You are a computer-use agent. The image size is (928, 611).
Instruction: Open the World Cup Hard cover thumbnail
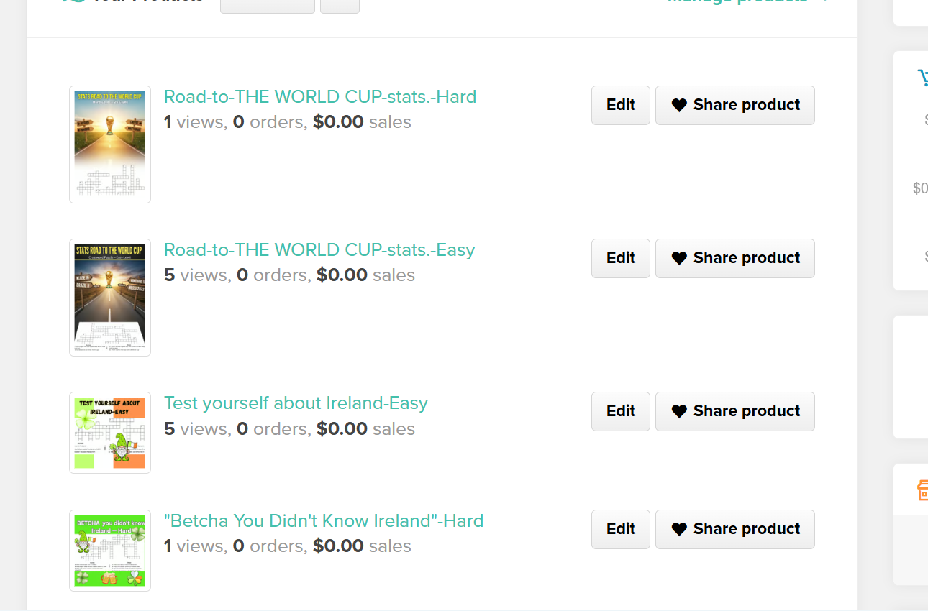pyautogui.click(x=110, y=144)
